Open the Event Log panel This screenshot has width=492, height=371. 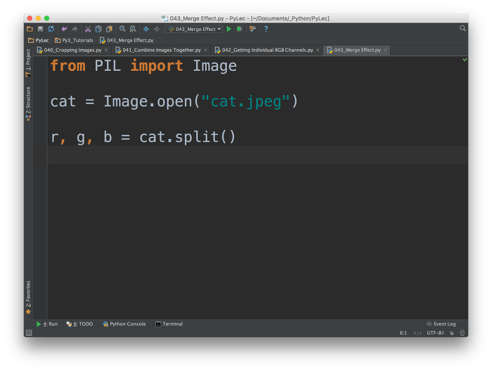441,324
